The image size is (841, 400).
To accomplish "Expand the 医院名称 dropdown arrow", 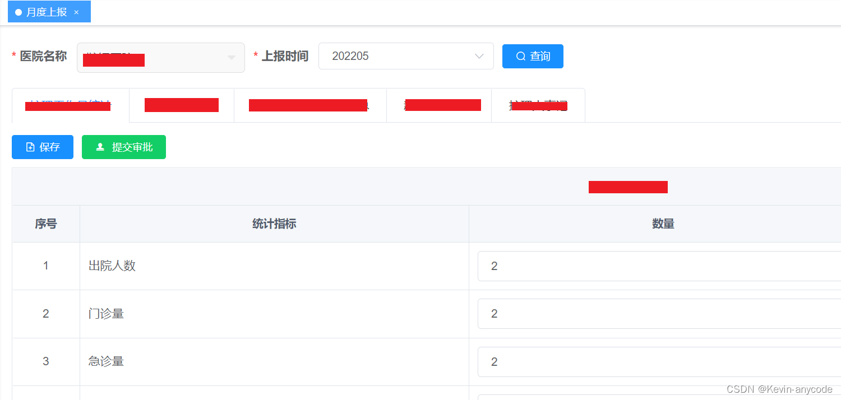I will click(231, 57).
